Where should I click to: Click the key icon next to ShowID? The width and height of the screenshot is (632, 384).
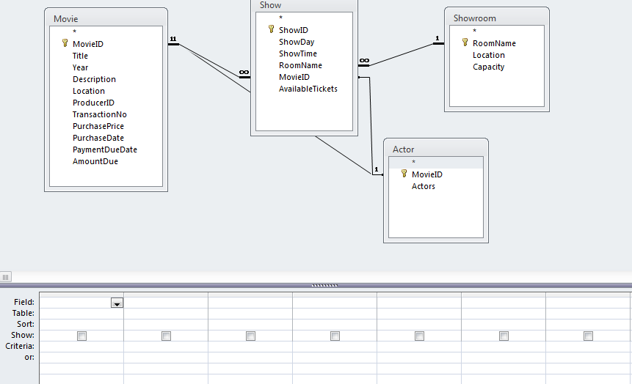tap(271, 30)
